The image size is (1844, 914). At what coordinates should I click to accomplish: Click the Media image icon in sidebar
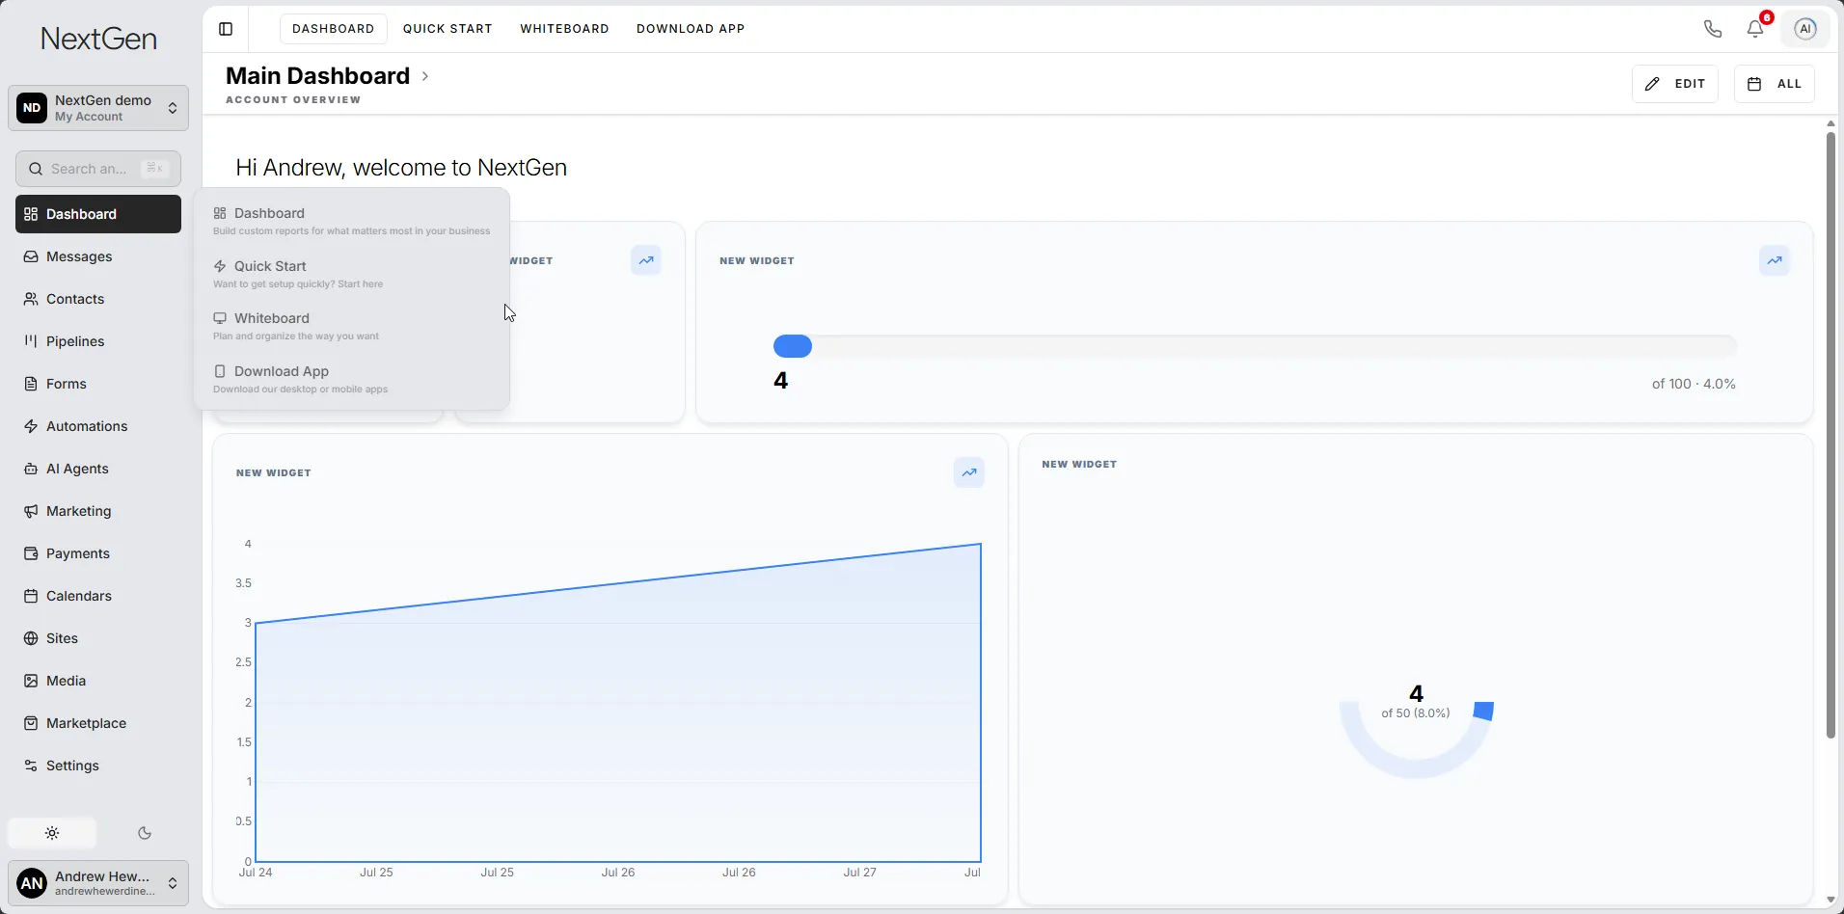pos(31,681)
